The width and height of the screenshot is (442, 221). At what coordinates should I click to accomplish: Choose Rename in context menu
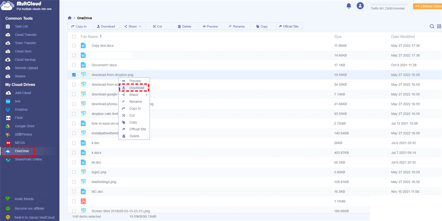click(x=134, y=101)
